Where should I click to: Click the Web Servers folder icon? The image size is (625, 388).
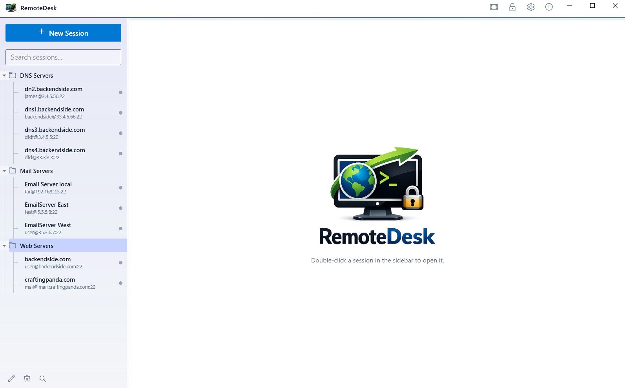tap(13, 245)
